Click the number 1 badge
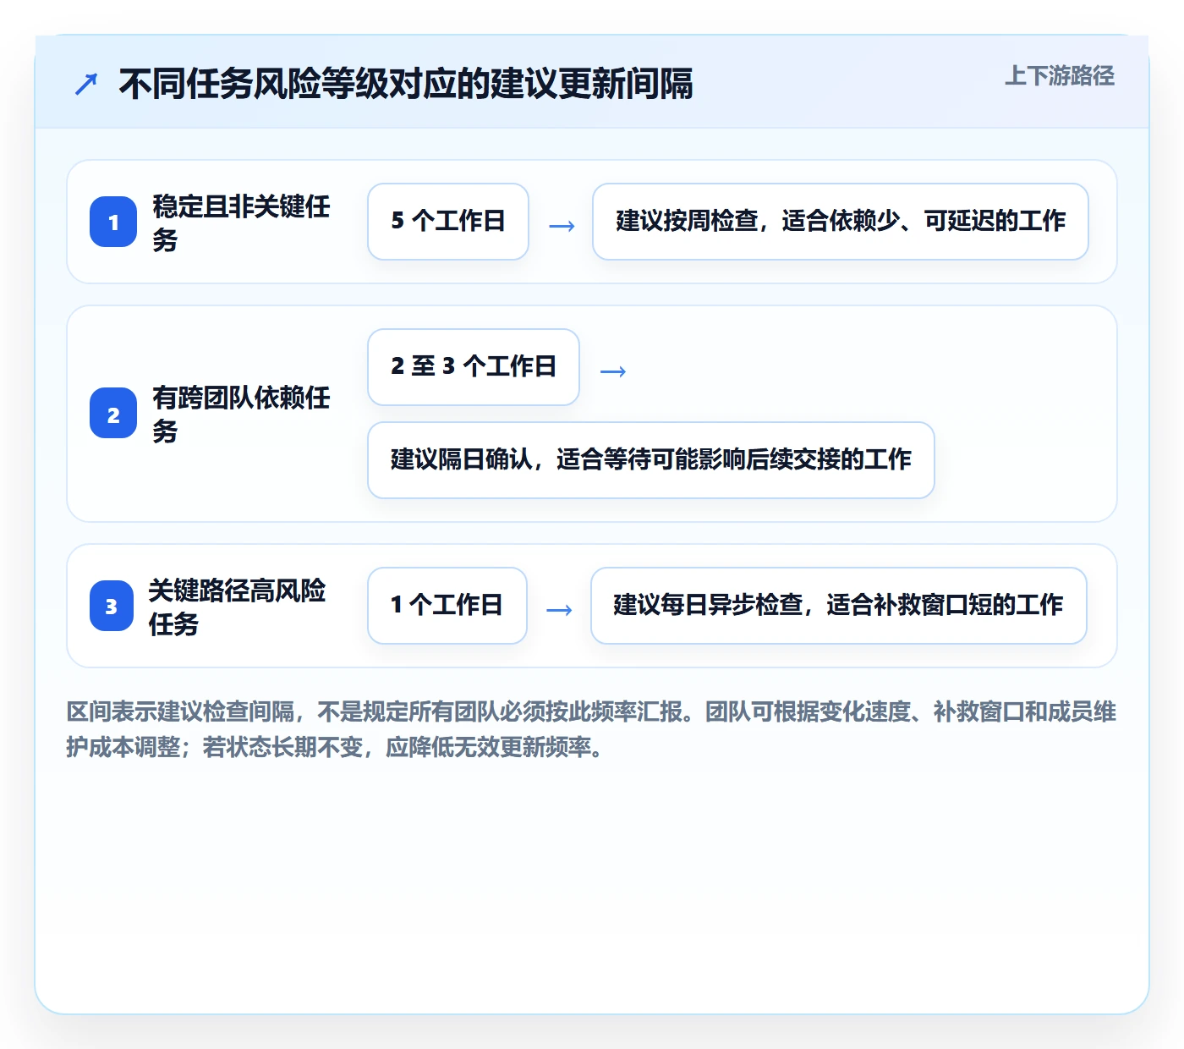Screen dimensions: 1184x1049 click(x=113, y=222)
